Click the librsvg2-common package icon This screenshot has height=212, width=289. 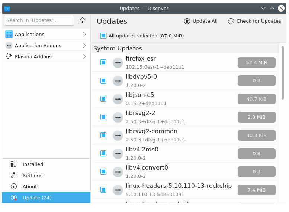pyautogui.click(x=118, y=136)
